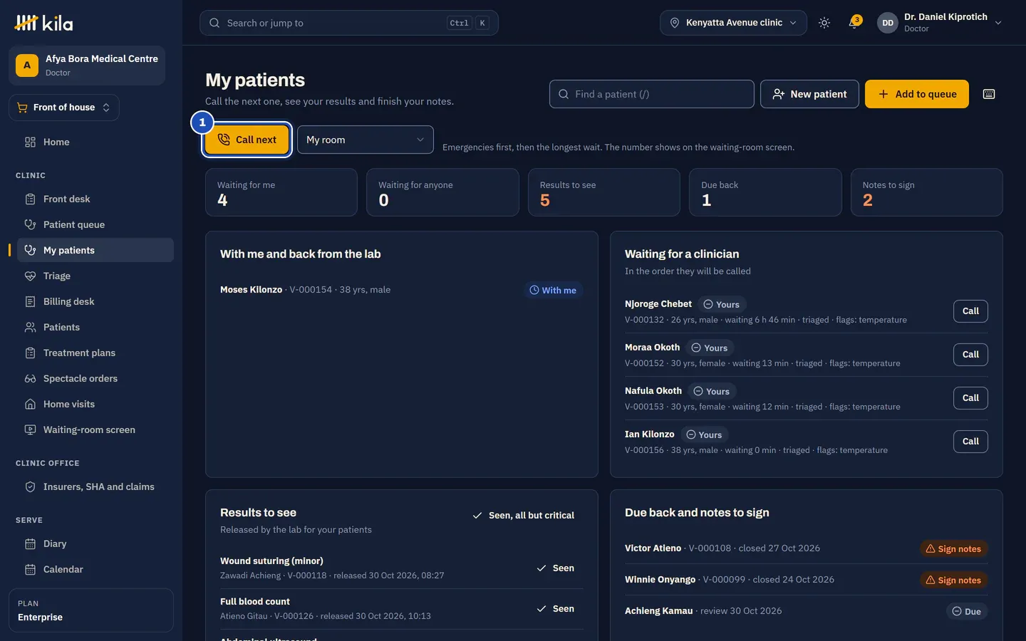Mark Wound suturing result as Seen

coord(555,568)
